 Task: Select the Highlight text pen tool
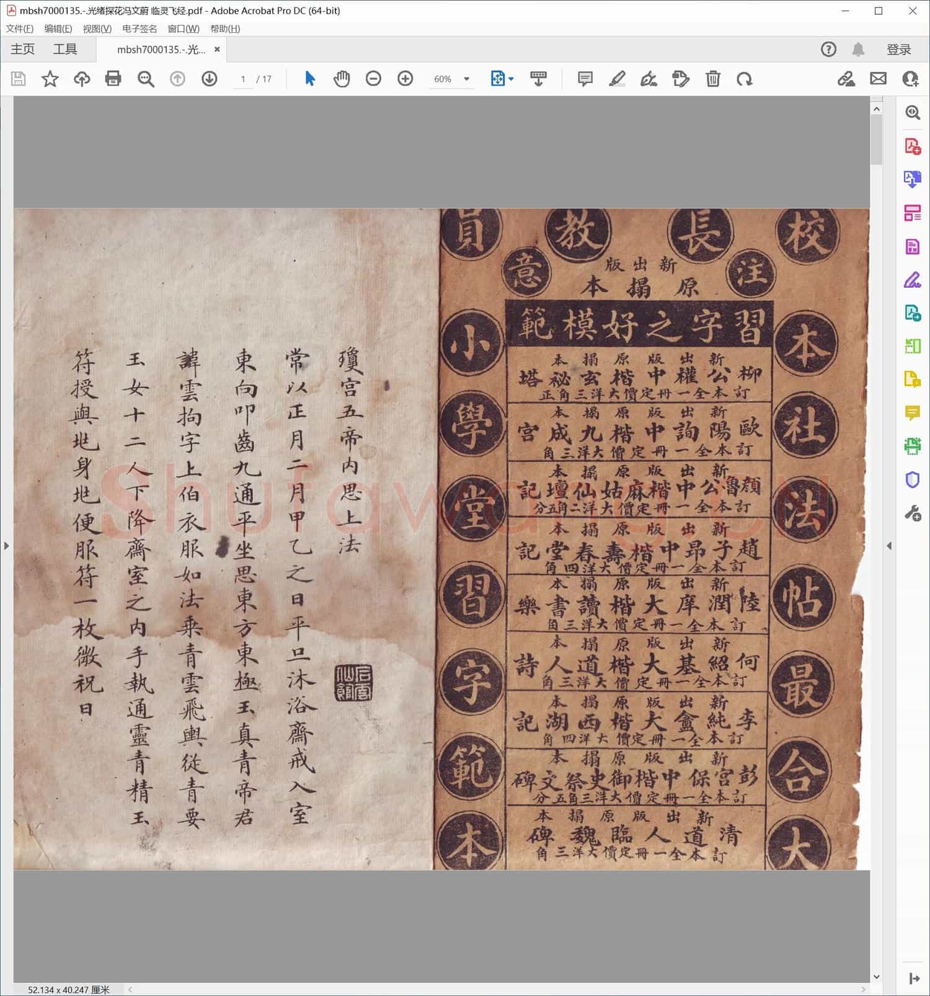pos(617,79)
